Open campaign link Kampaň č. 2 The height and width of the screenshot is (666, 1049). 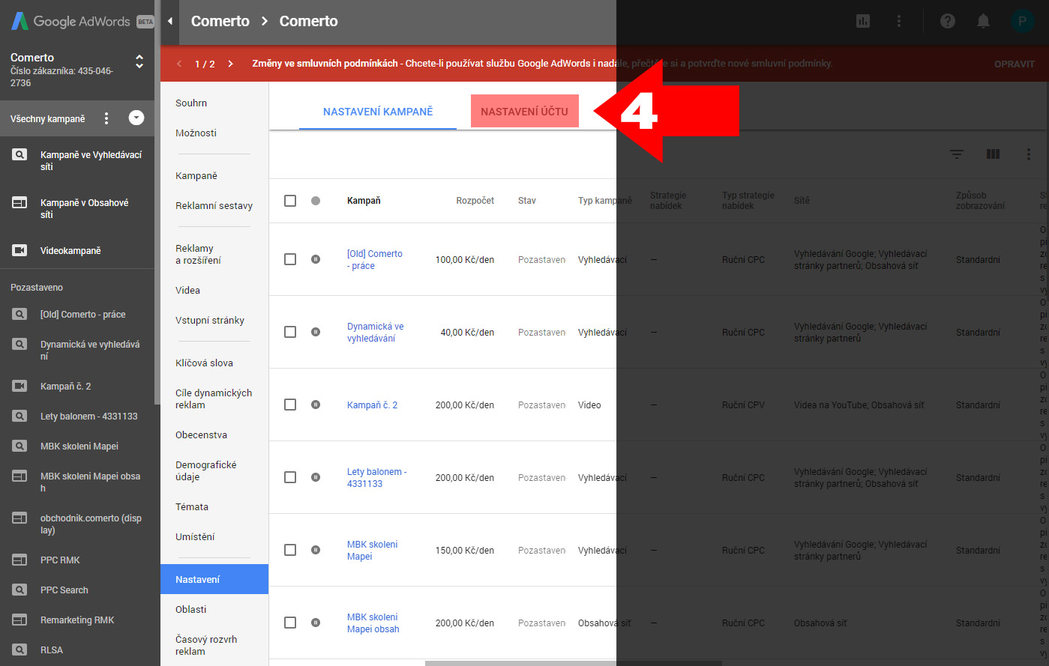(372, 405)
